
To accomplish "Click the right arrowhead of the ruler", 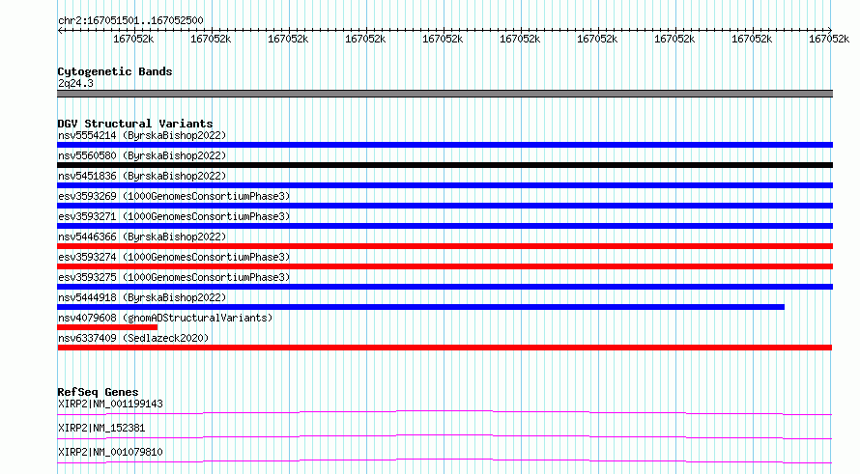I will click(x=829, y=30).
